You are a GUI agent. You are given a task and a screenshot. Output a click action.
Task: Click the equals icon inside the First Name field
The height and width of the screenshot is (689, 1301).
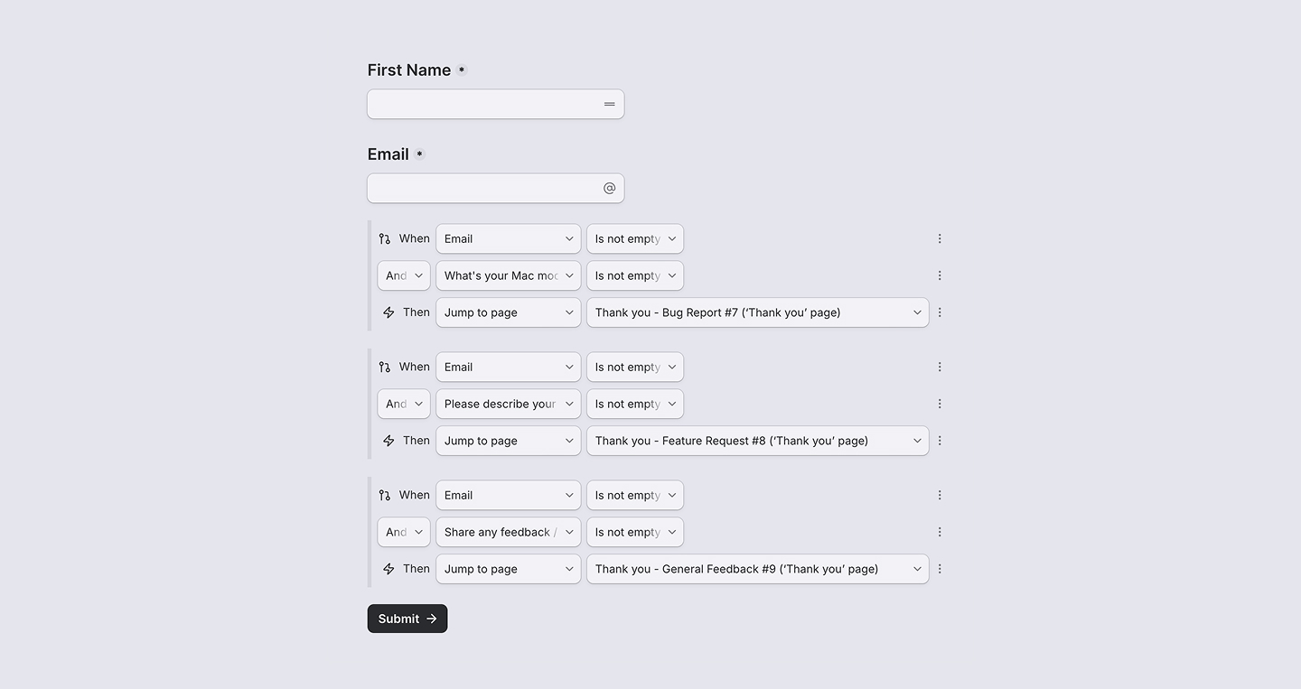tap(608, 104)
